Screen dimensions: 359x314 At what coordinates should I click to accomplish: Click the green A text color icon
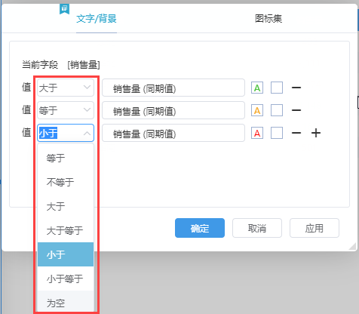coord(257,88)
